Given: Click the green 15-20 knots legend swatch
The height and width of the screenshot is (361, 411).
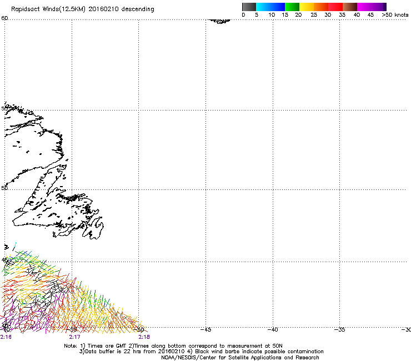Looking at the screenshot, I should pos(292,7).
